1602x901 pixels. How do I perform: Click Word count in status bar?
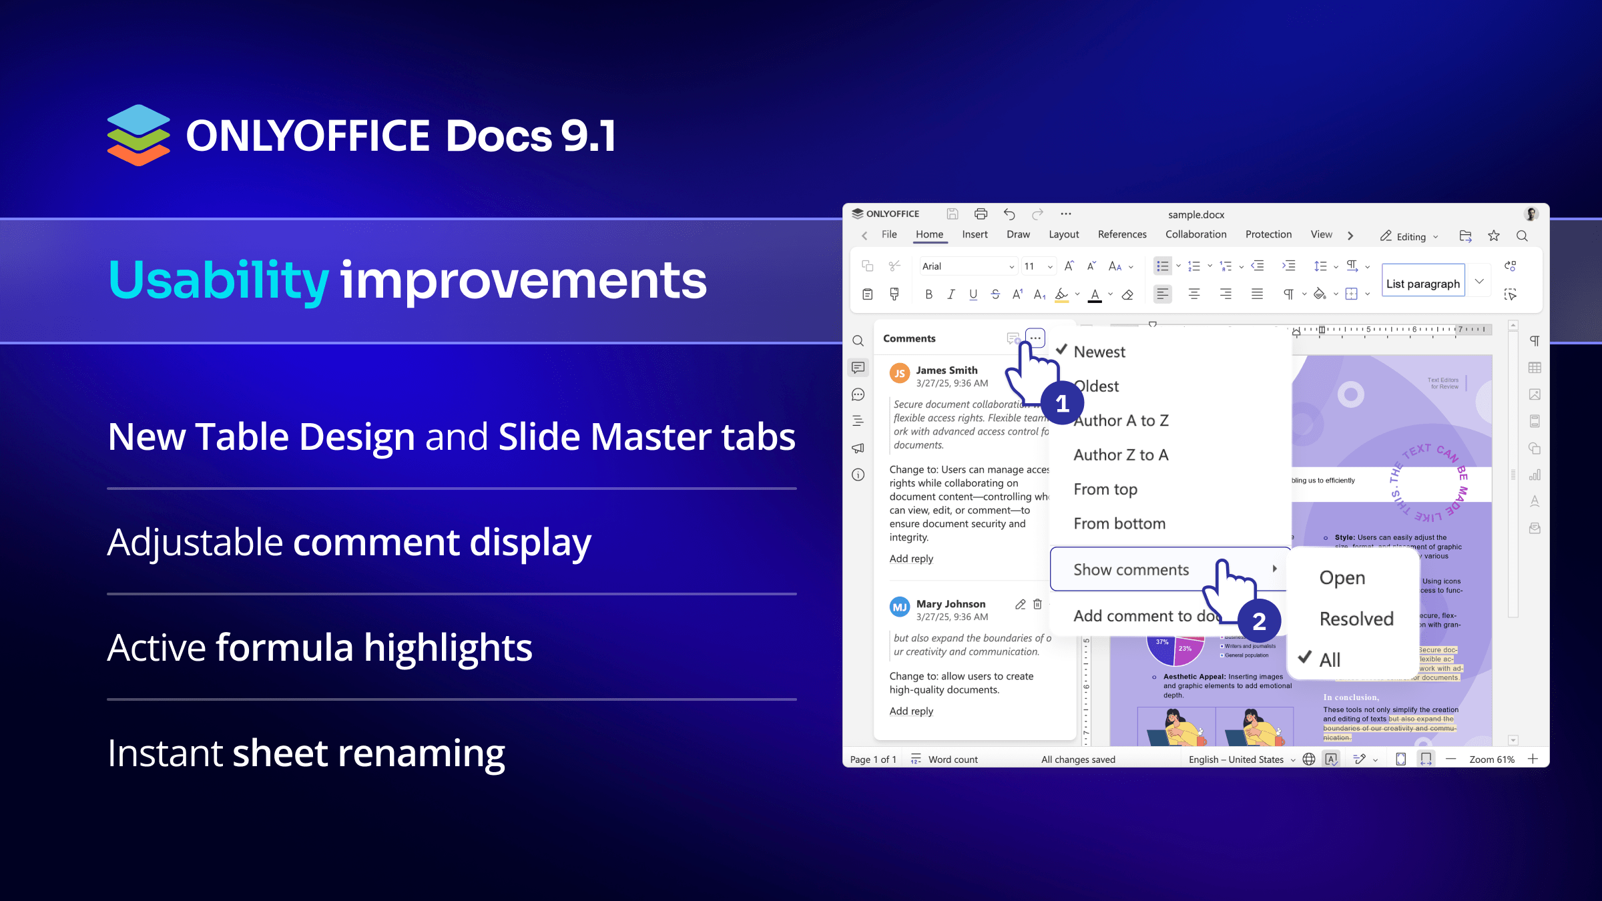coord(952,760)
